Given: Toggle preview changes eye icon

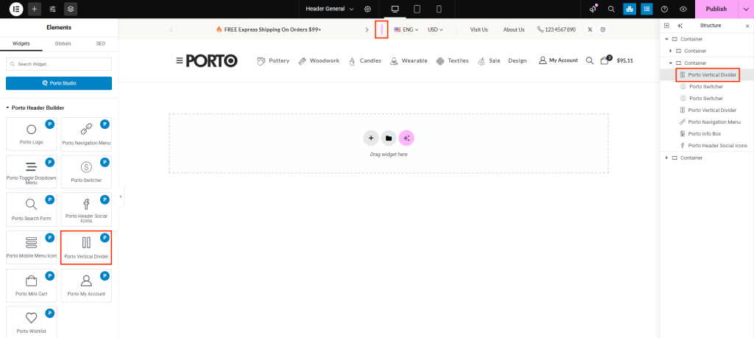Looking at the screenshot, I should click(683, 9).
